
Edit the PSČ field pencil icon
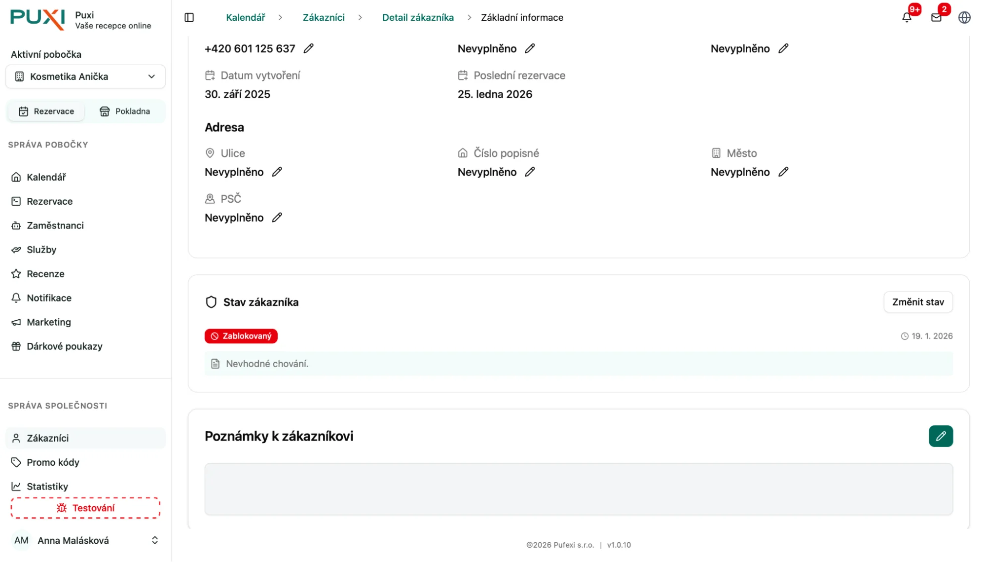(277, 218)
